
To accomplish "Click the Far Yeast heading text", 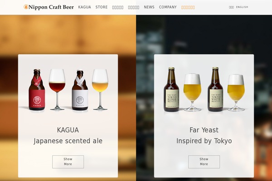I will point(204,130).
